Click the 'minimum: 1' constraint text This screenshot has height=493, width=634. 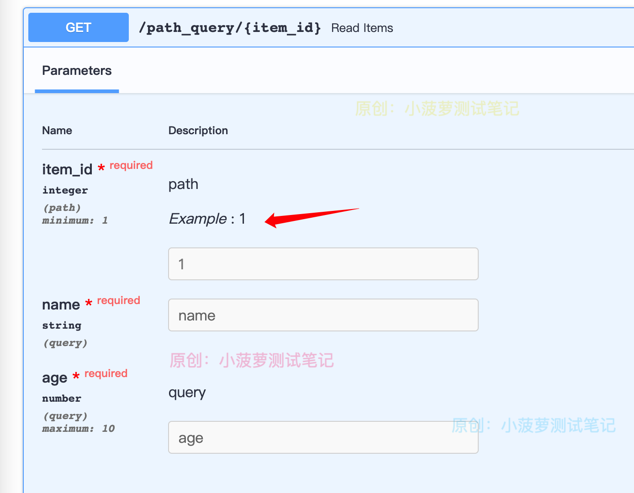click(x=75, y=220)
